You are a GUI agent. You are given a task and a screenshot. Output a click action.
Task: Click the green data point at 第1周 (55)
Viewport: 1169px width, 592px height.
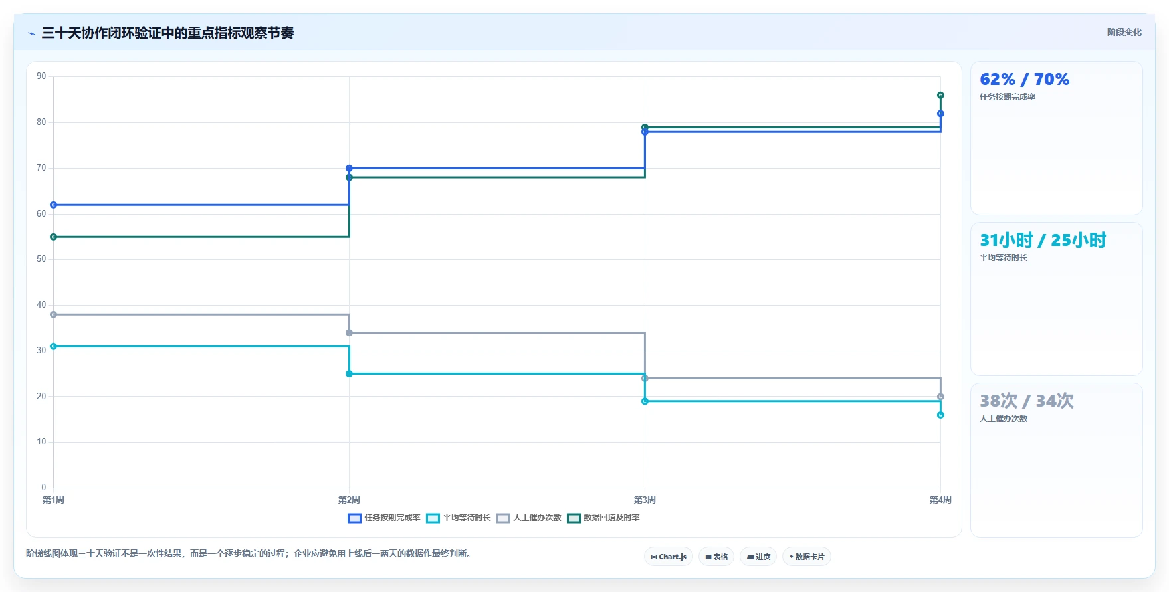click(53, 237)
